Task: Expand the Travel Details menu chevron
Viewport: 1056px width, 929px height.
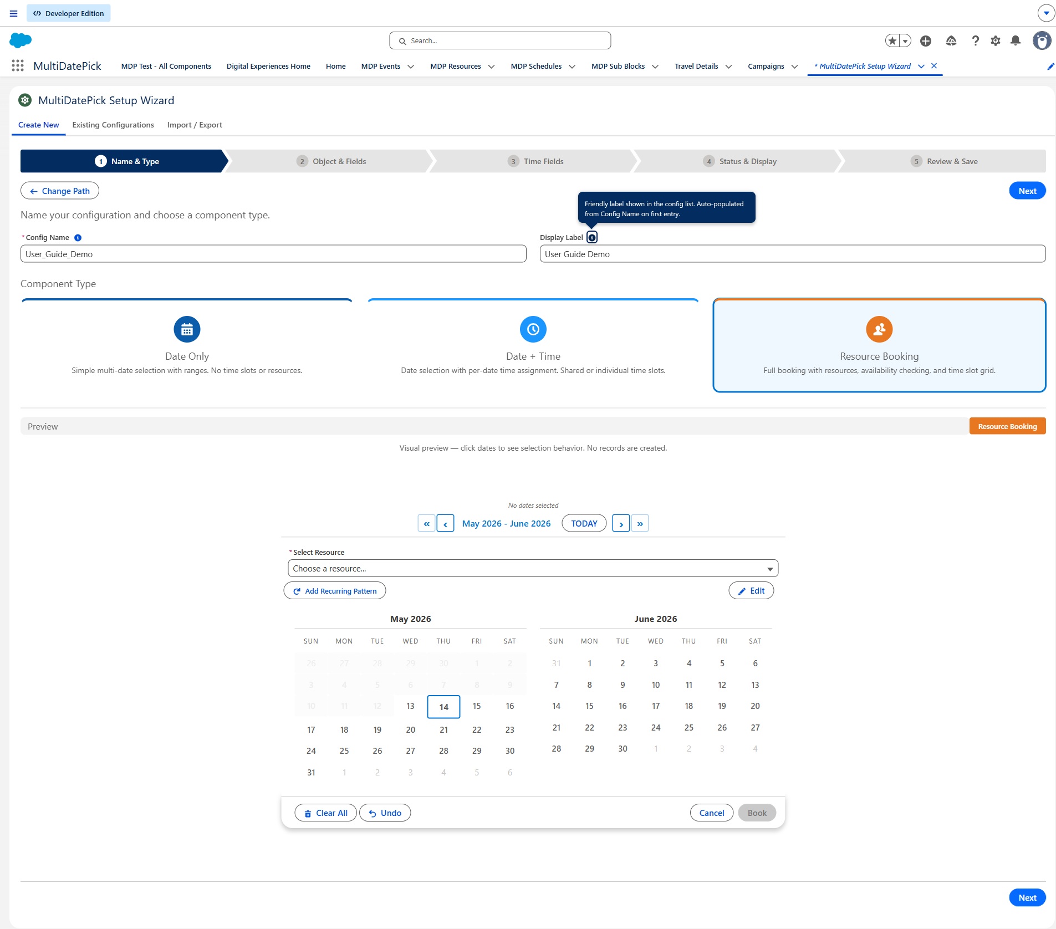Action: tap(728, 67)
